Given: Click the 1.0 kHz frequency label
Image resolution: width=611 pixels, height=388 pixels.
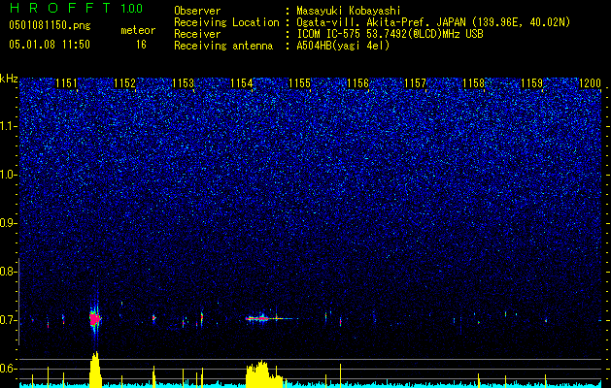Looking at the screenshot, I should click(x=9, y=175).
